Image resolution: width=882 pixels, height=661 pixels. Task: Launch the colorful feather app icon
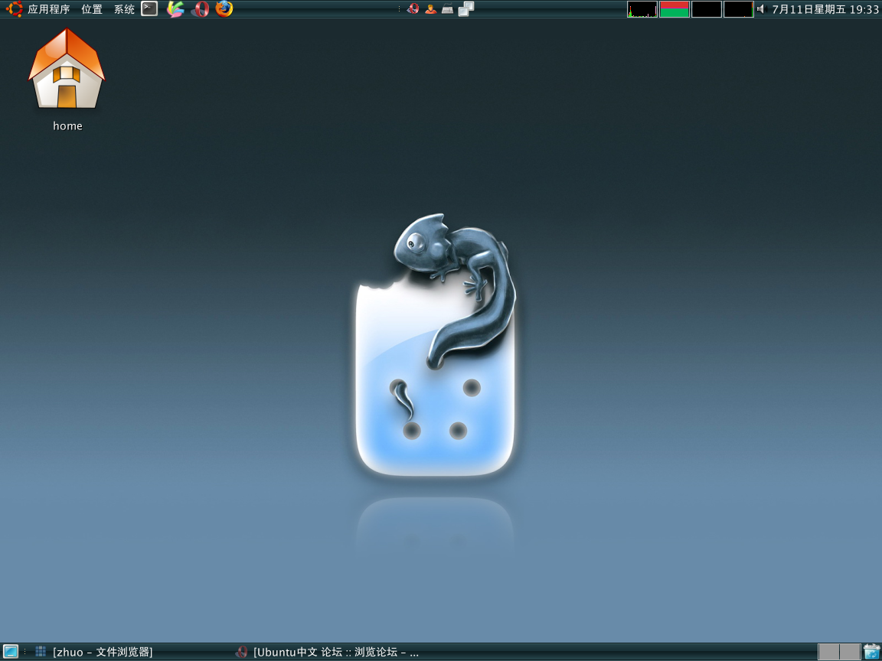pyautogui.click(x=175, y=9)
